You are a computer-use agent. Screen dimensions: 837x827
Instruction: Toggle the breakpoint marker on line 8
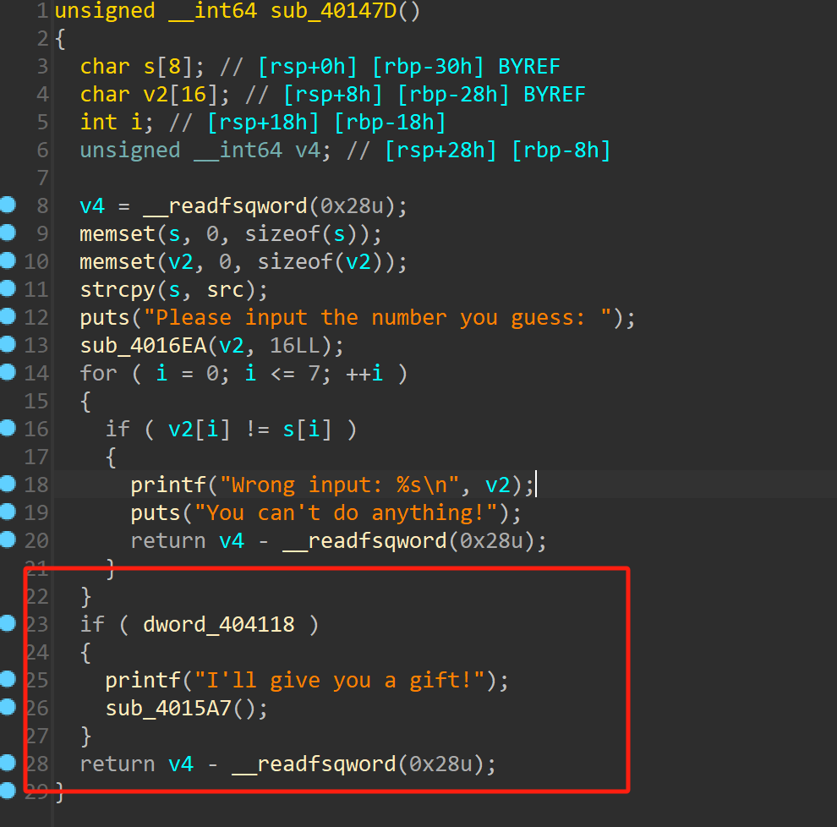(7, 205)
